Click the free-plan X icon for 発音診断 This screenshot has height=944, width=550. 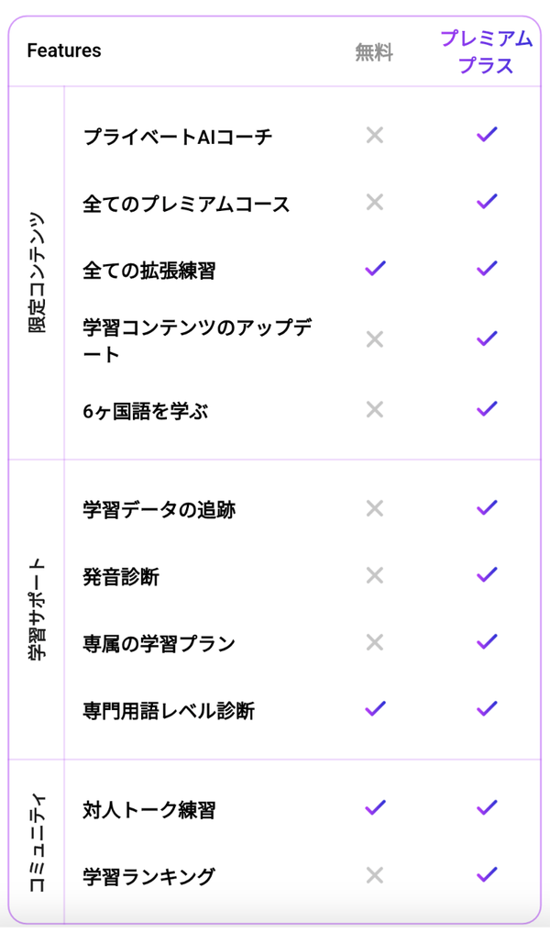(374, 575)
